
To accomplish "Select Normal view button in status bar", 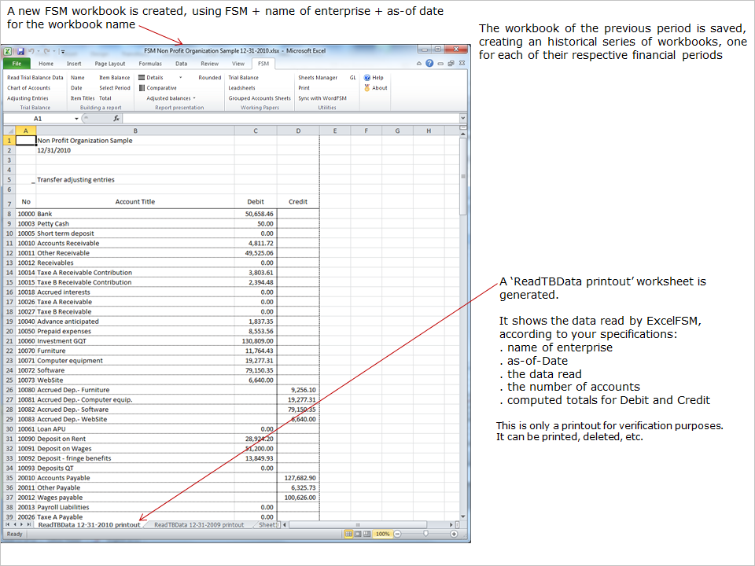I will (x=348, y=534).
